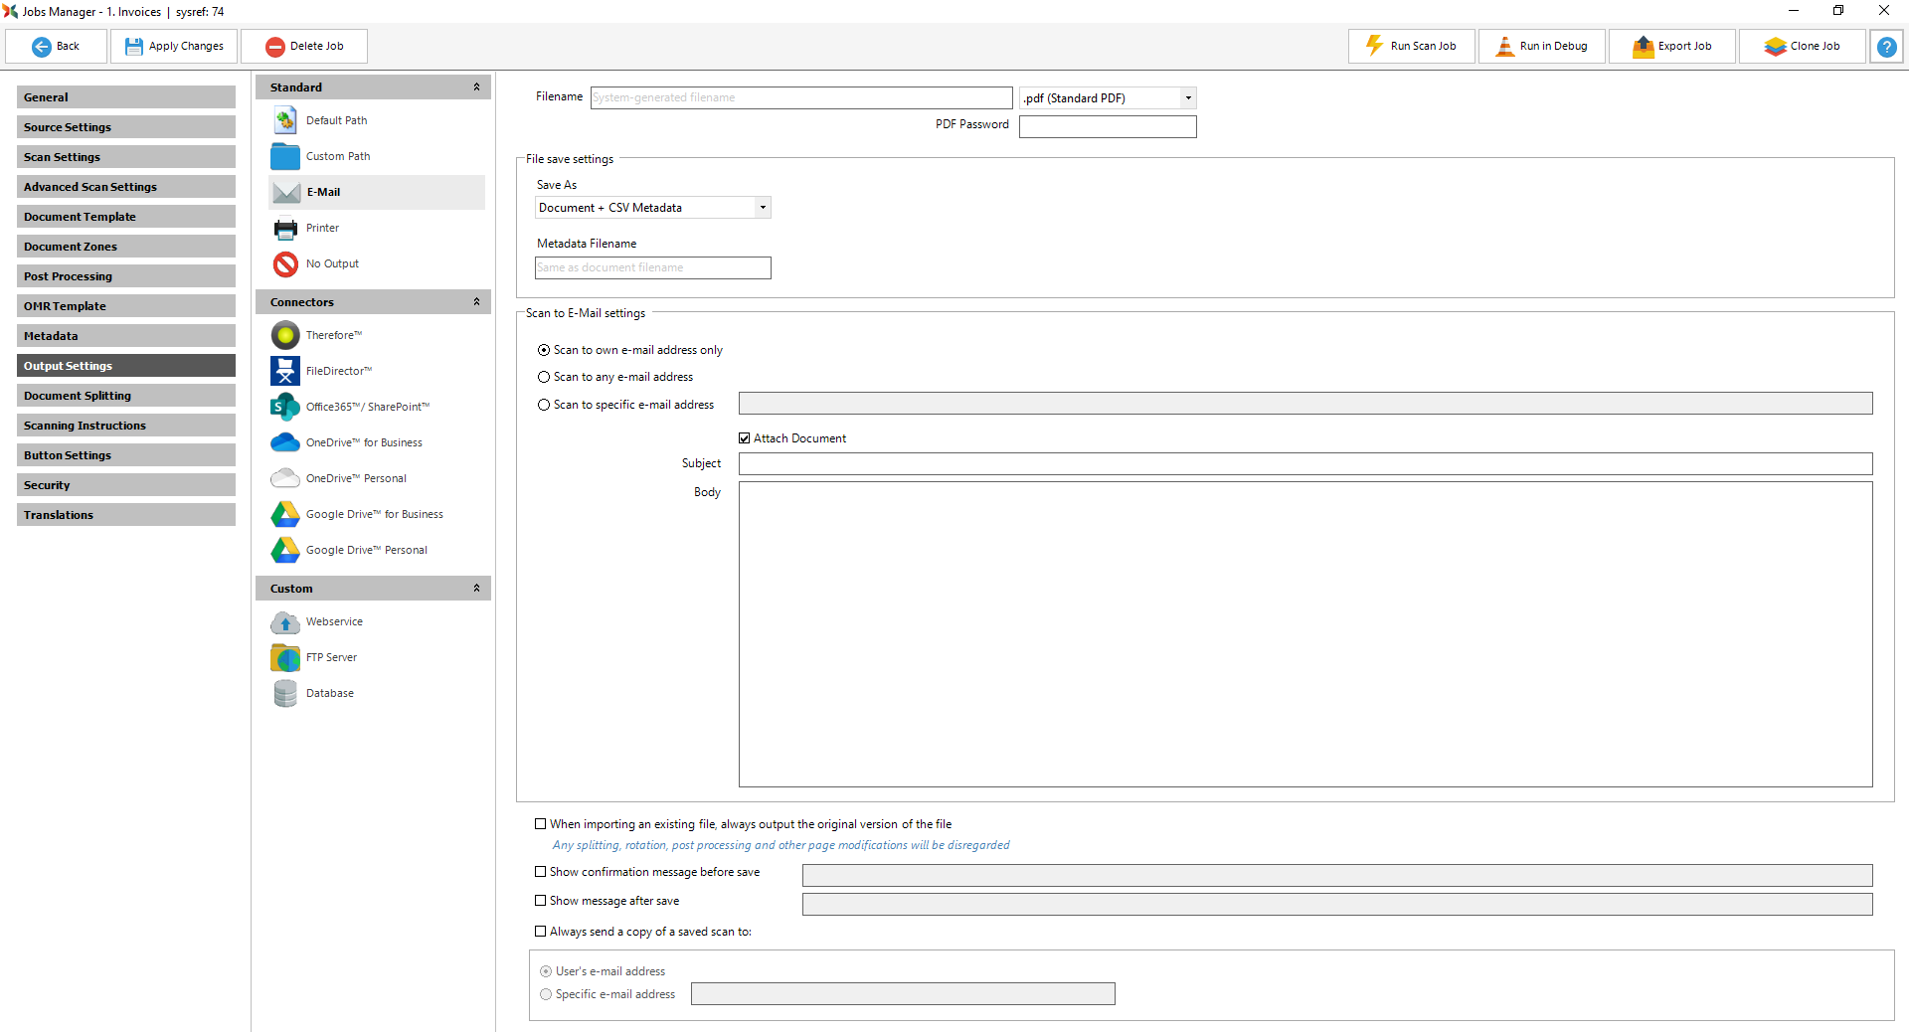Viewport: 1909px width, 1034px height.
Task: Select the Therefore connector icon
Action: [285, 335]
